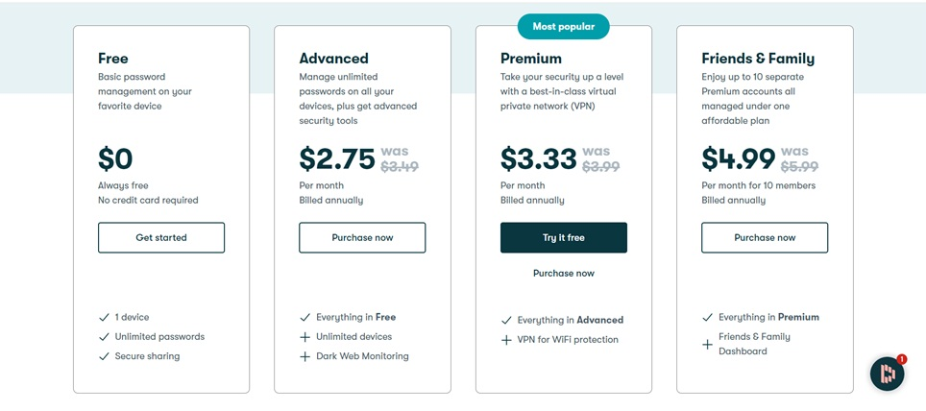Click the Advanced plan $2.75 price

click(x=336, y=158)
